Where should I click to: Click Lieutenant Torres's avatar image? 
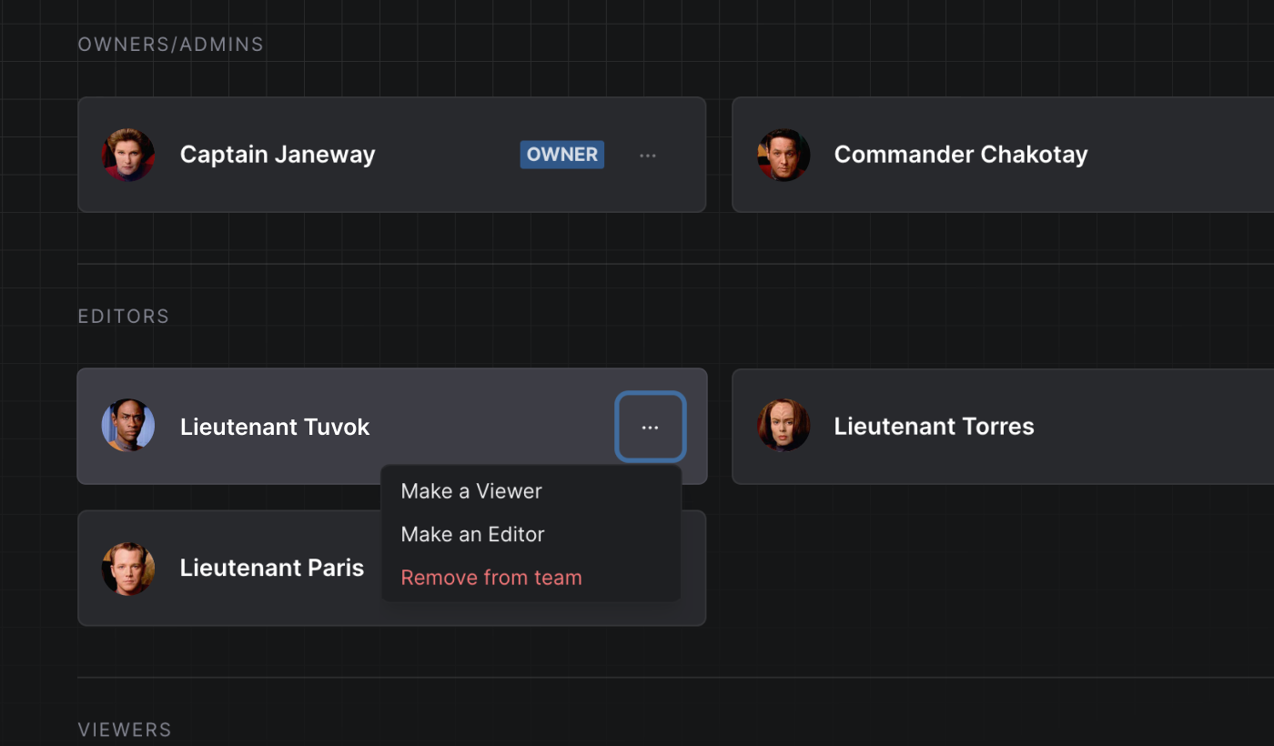coord(784,426)
